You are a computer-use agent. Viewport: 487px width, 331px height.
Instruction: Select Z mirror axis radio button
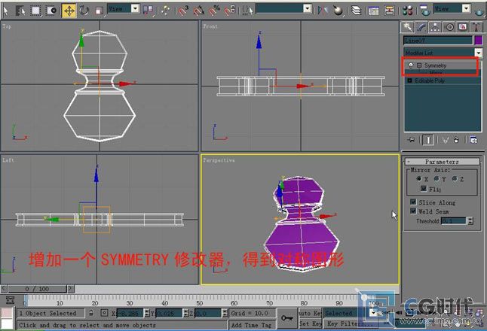pyautogui.click(x=455, y=179)
